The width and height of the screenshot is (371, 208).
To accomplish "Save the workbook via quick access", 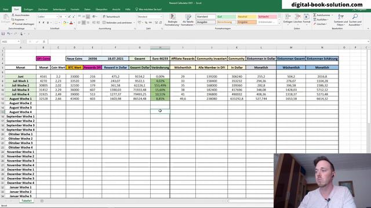I will tap(3, 34).
